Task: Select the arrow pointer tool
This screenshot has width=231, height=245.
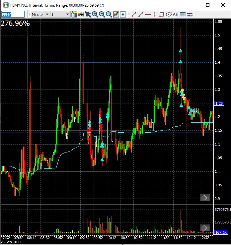Action: click(88, 14)
